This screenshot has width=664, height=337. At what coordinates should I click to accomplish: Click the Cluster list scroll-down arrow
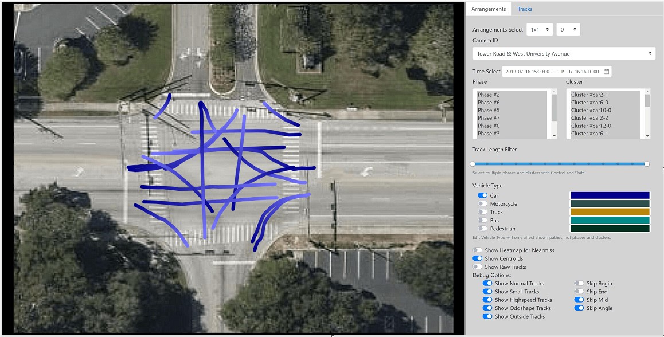tap(647, 136)
